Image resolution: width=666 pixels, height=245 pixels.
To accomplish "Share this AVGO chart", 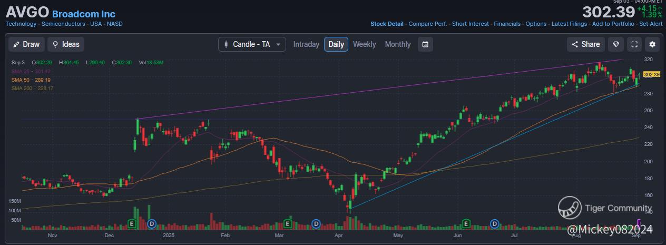I will coord(585,44).
